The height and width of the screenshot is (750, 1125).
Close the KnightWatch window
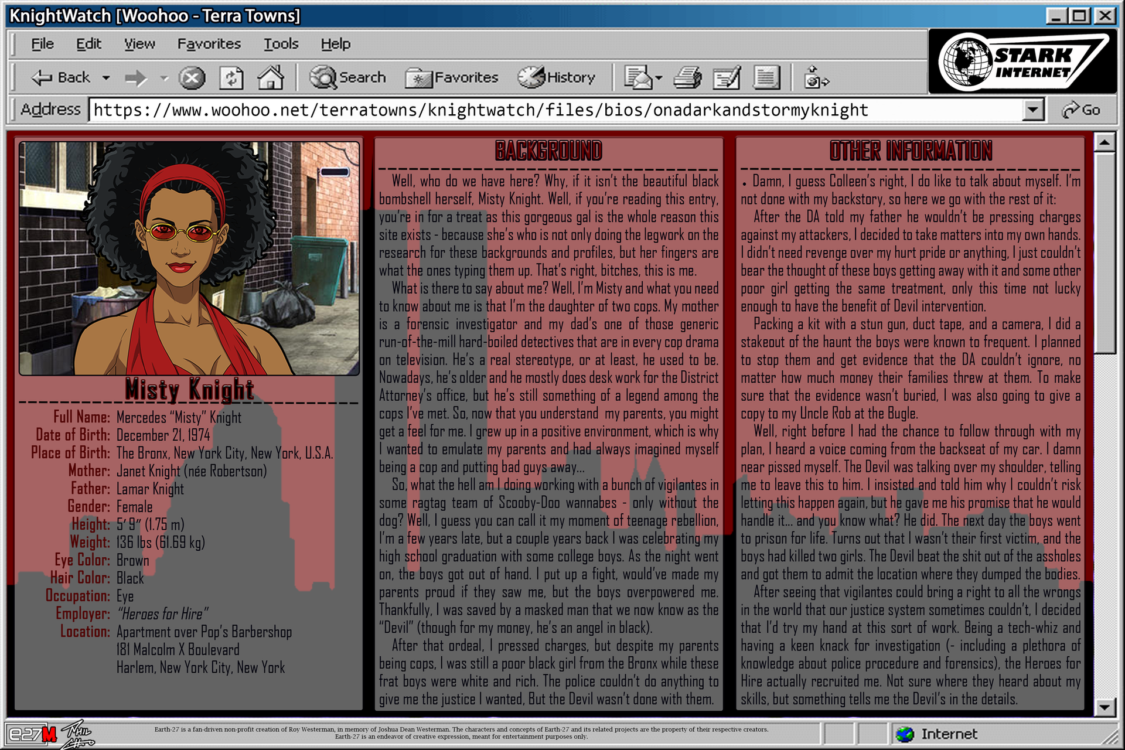pos(1105,16)
